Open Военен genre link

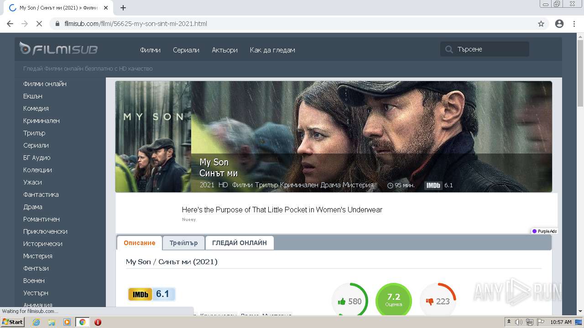34,281
